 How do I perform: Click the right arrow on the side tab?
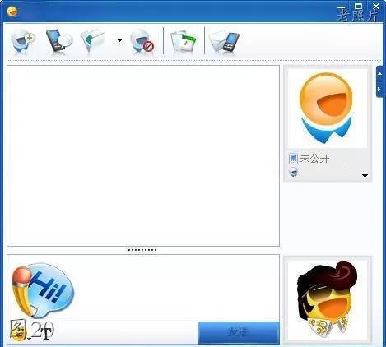coord(379,89)
